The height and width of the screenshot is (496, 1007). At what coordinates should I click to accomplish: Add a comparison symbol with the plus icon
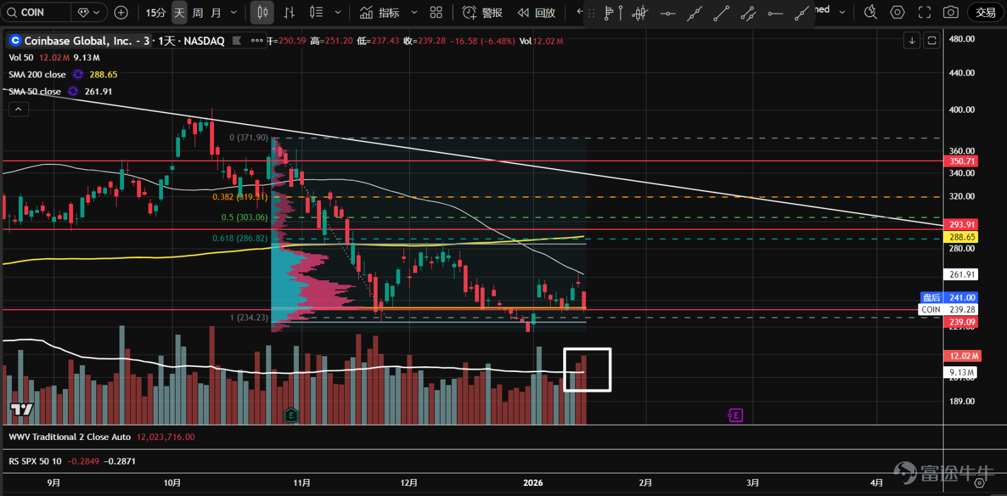coord(121,12)
